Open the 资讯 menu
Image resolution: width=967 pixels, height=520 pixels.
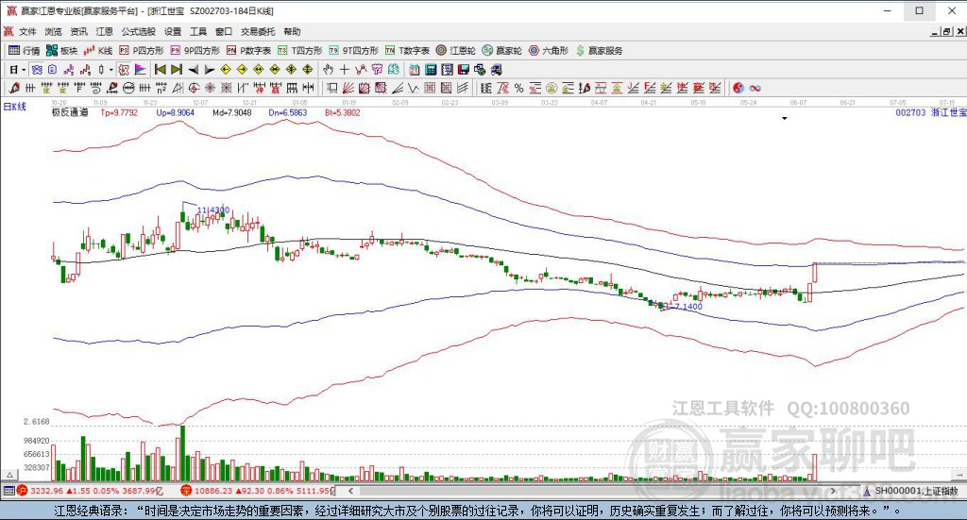[78, 31]
